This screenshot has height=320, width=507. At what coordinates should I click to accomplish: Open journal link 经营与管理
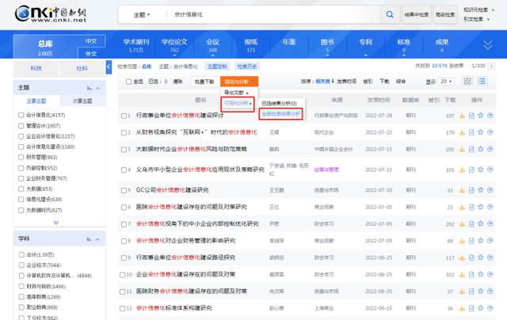click(326, 170)
